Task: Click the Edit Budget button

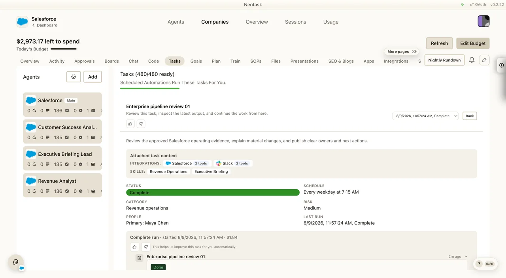Action: pyautogui.click(x=473, y=43)
